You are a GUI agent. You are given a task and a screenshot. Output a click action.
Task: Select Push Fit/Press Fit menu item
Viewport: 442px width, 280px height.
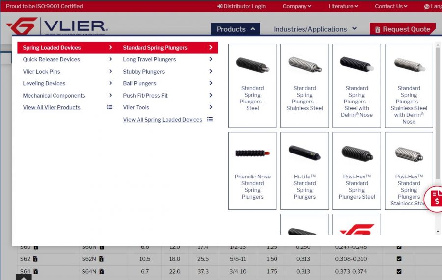point(167,96)
